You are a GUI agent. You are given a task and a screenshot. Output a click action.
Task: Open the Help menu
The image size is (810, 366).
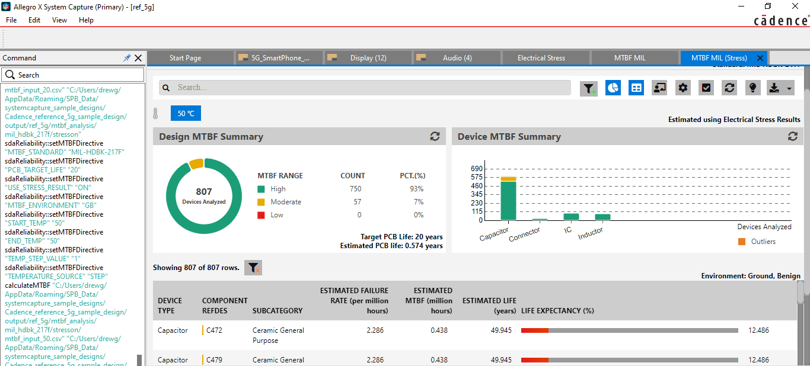[87, 20]
